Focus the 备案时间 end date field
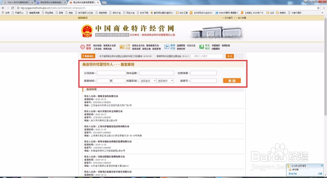 point(119,81)
